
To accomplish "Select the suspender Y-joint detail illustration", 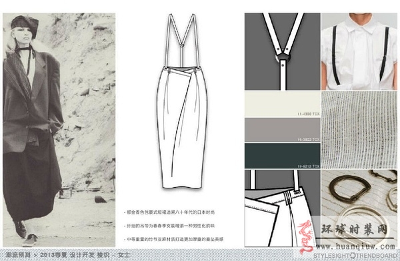I will click(283, 51).
